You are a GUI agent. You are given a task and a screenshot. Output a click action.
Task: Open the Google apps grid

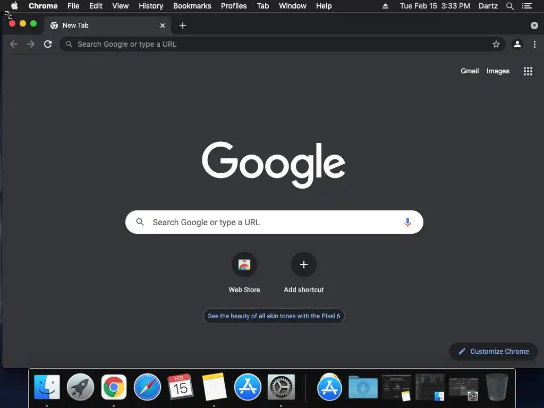pyautogui.click(x=528, y=71)
